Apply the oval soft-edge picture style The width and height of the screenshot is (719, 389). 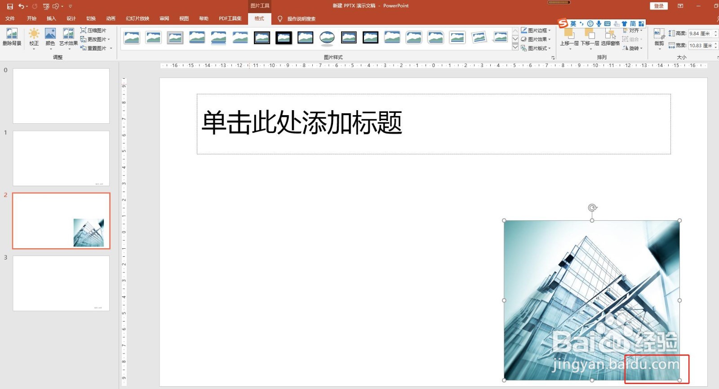[327, 38]
